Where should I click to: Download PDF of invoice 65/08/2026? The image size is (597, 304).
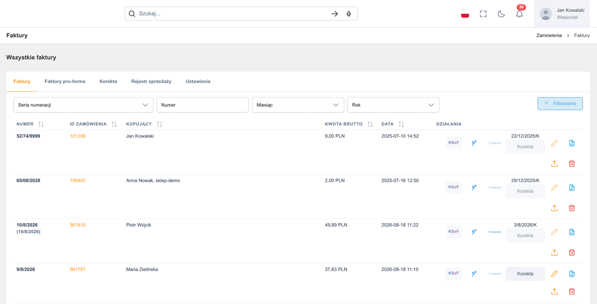click(572, 188)
